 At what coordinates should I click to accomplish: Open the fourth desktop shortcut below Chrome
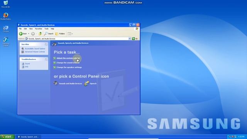[x=6, y=42]
